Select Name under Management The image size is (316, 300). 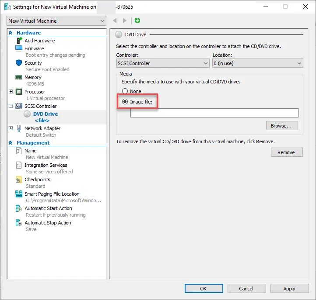[x=31, y=151]
